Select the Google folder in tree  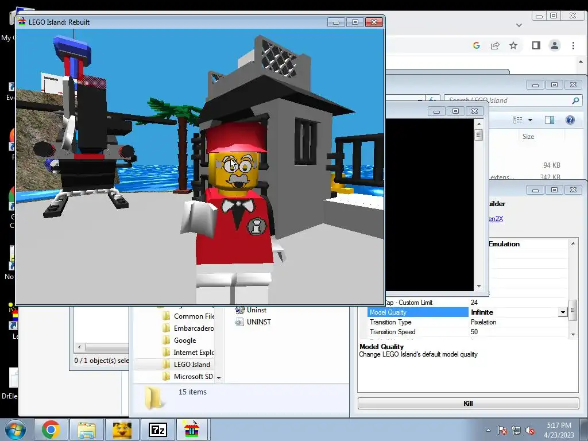click(x=179, y=340)
